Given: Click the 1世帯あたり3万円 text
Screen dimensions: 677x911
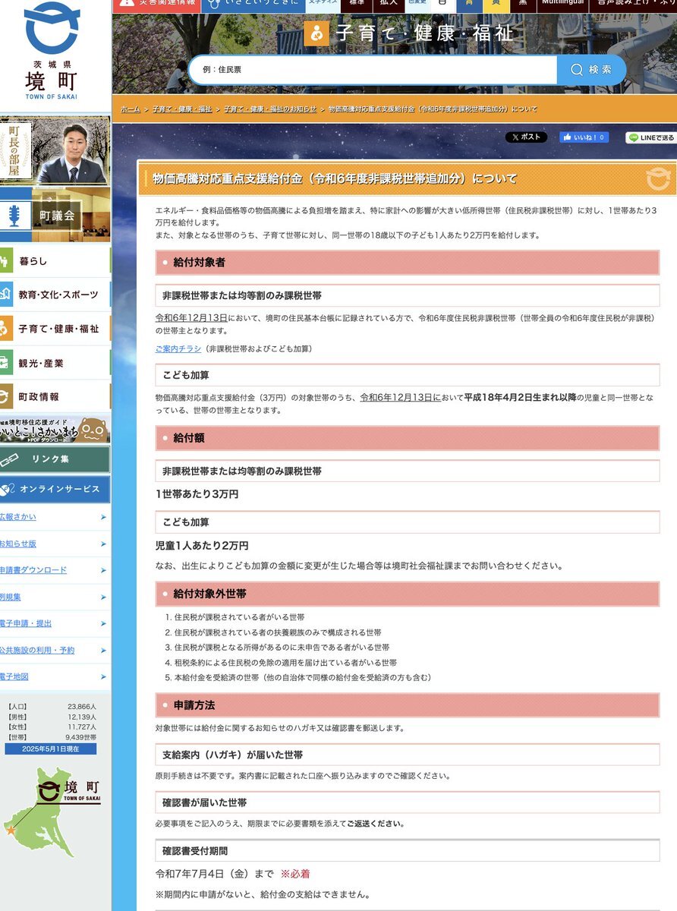Looking at the screenshot, I should pyautogui.click(x=197, y=494).
